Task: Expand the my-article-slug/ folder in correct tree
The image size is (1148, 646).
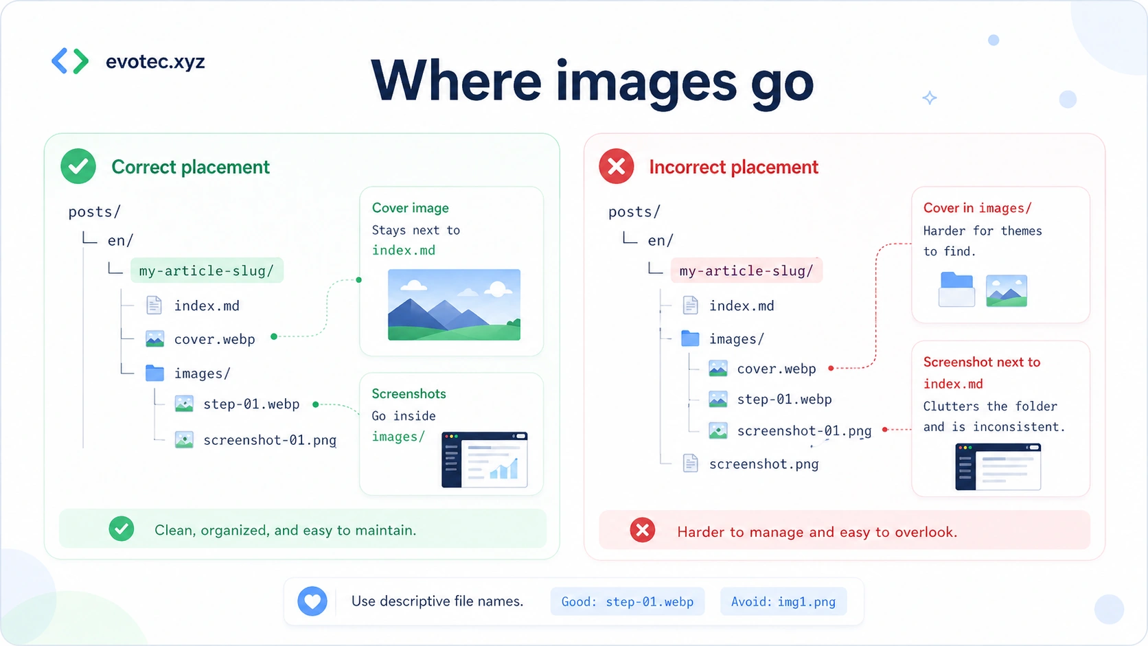Action: point(207,270)
